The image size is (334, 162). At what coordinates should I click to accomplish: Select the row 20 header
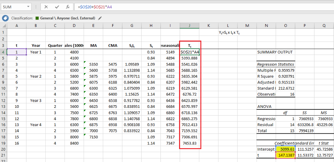point(3,149)
